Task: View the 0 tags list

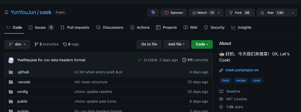Action: click(x=71, y=44)
